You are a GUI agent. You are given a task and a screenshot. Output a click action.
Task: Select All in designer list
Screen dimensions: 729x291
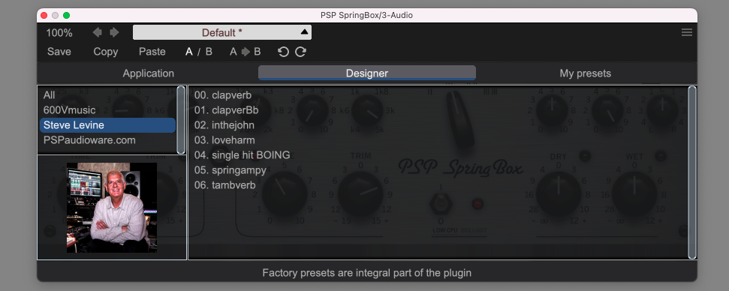[107, 95]
